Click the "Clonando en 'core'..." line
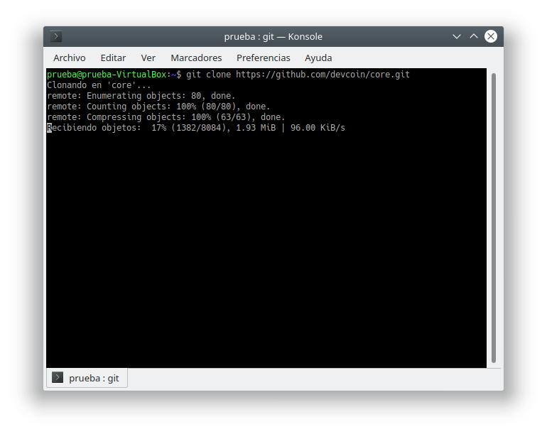Image resolution: width=547 pixels, height=434 pixels. pos(99,85)
